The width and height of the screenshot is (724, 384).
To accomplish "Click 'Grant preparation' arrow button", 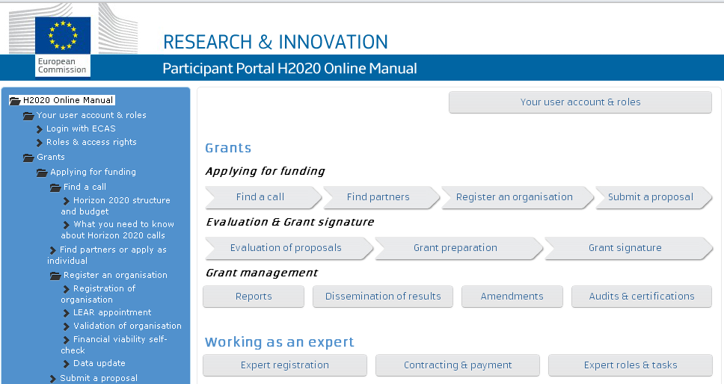I will coord(458,248).
